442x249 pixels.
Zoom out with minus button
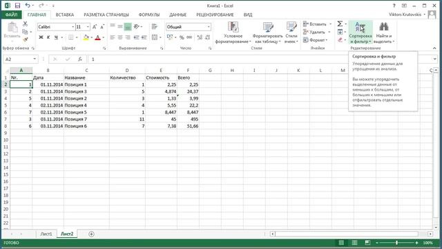pyautogui.click(x=377, y=243)
